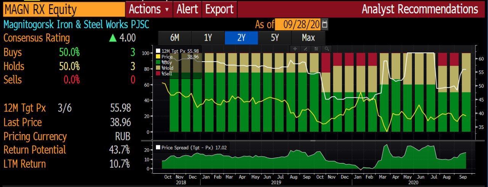Viewport: 488px width, 187px height.
Task: Open the calendar icon beside As of date
Action: [325, 25]
